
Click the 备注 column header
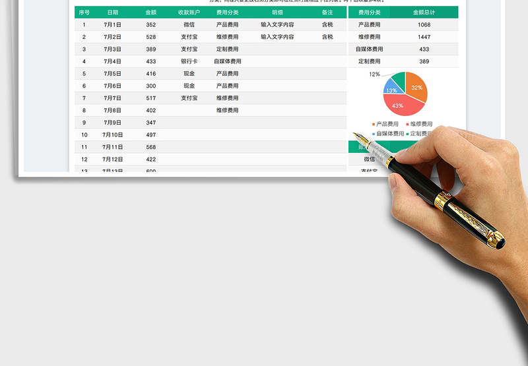point(327,13)
